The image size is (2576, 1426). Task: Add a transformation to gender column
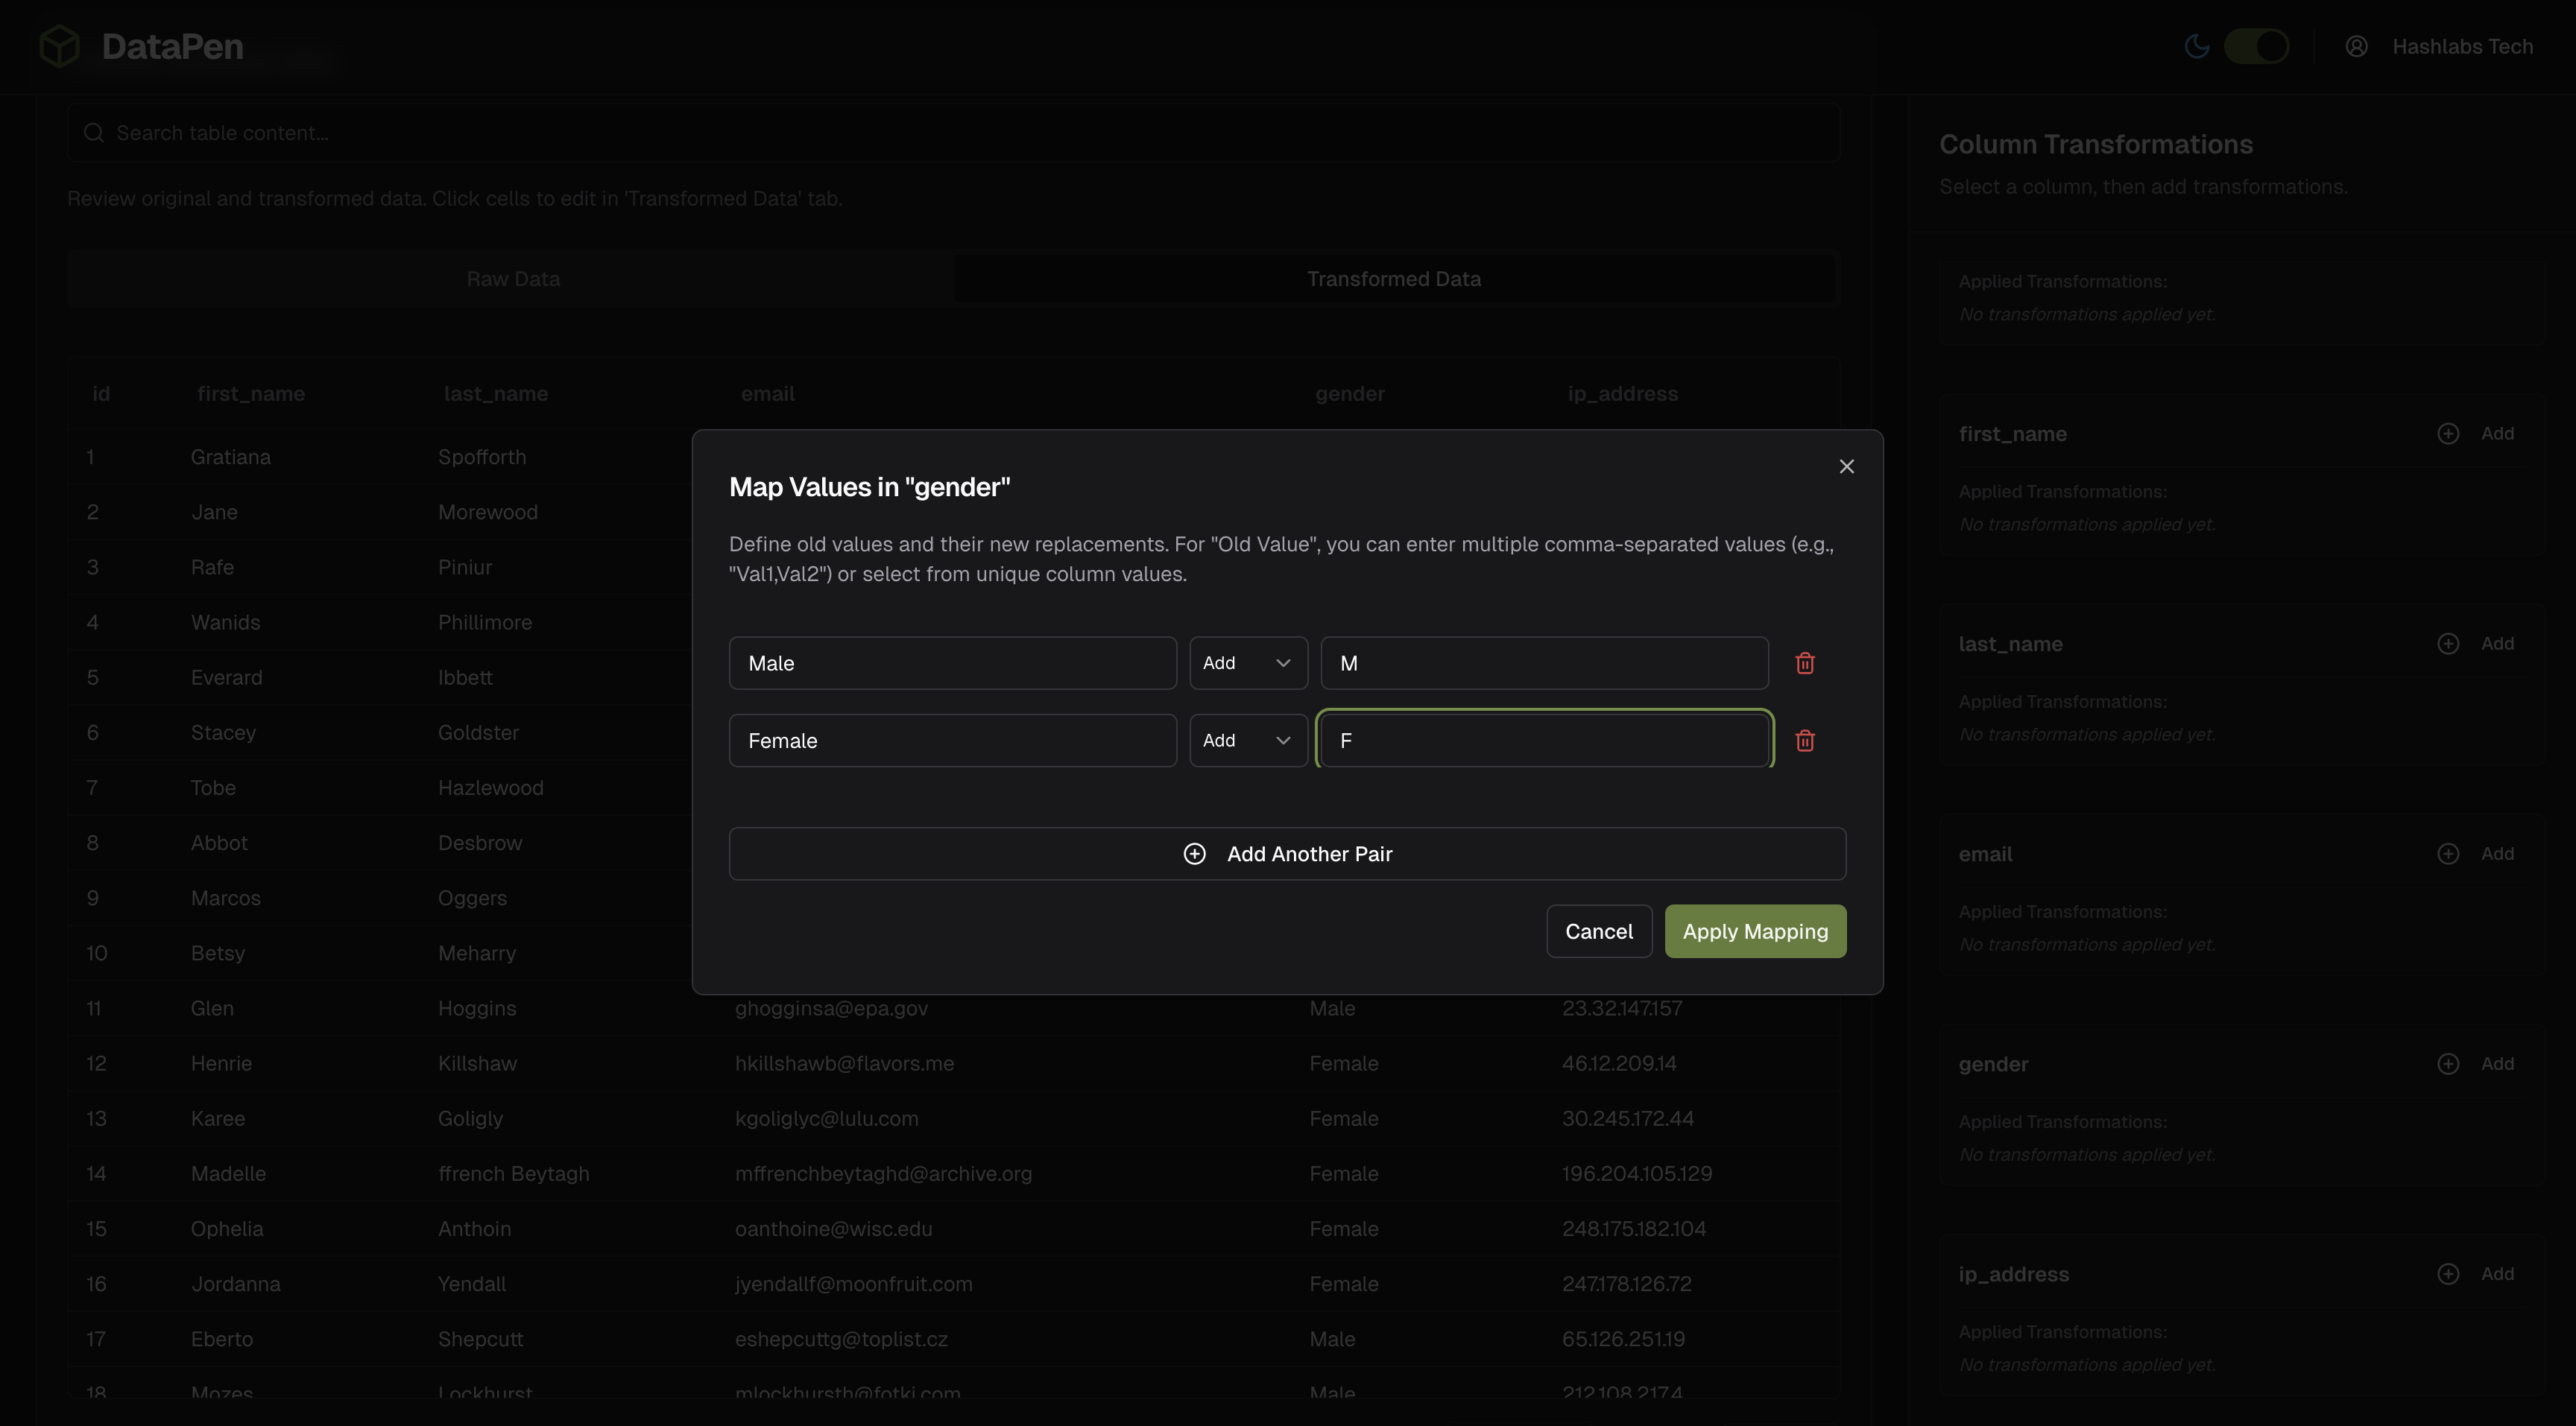coord(2476,1063)
